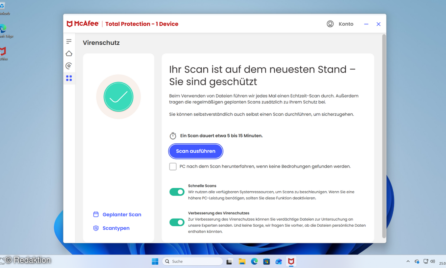This screenshot has width=446, height=268.
Task: Open the McAfee icon in the taskbar
Action: click(x=291, y=261)
